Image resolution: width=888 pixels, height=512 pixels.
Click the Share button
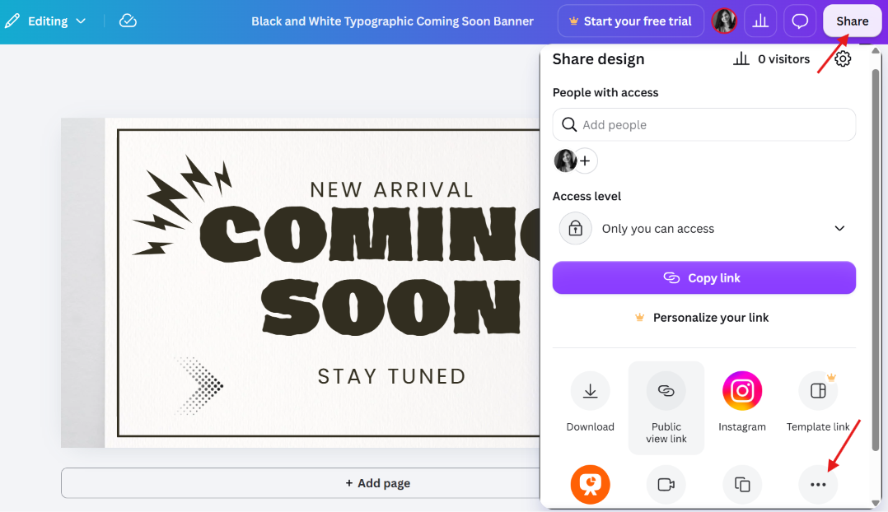coord(852,21)
